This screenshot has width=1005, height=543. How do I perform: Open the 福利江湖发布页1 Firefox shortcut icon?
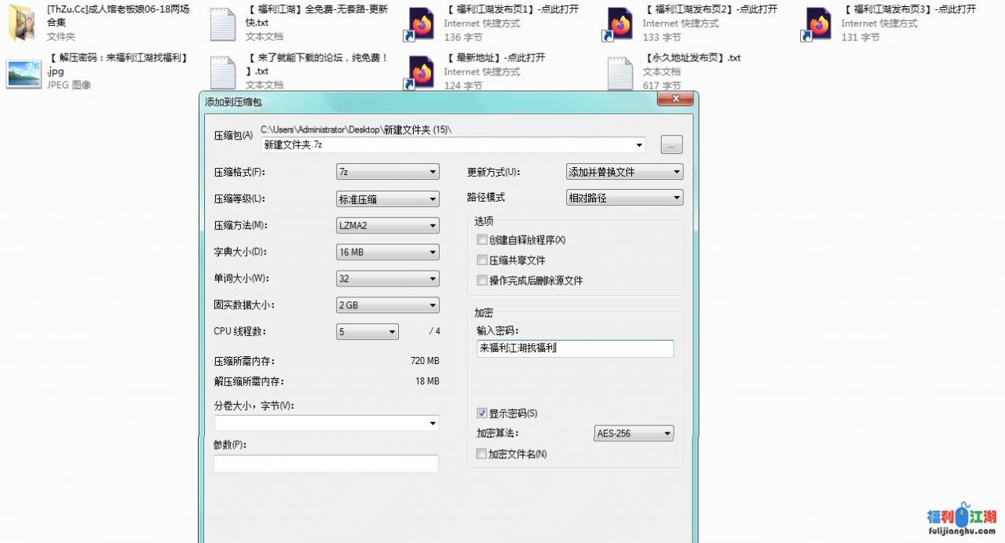tap(421, 24)
